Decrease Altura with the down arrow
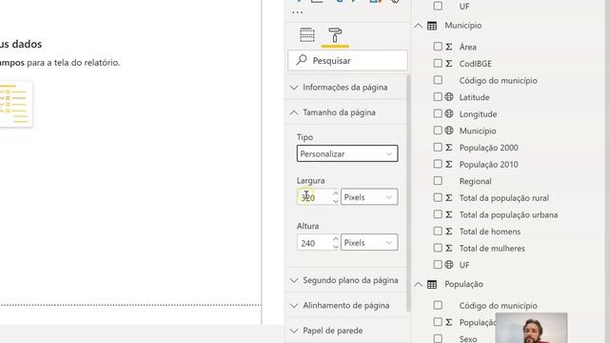 [x=336, y=247]
